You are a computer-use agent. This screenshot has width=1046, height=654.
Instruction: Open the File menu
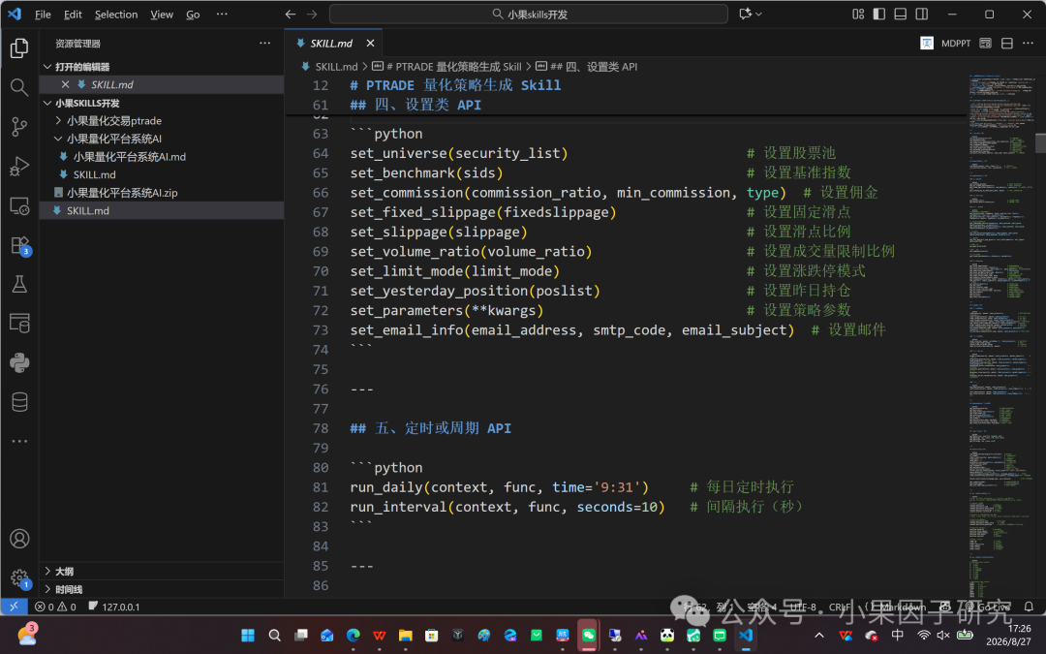coord(43,14)
